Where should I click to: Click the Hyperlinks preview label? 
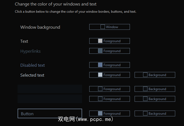coord(30,51)
